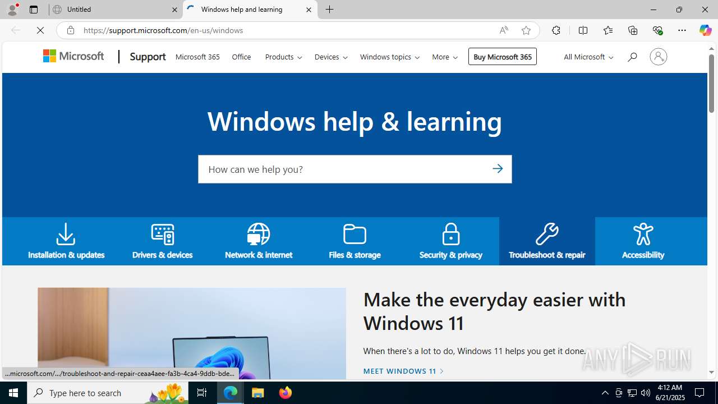Image resolution: width=718 pixels, height=404 pixels.
Task: Launch Firefox from taskbar
Action: [x=285, y=393]
